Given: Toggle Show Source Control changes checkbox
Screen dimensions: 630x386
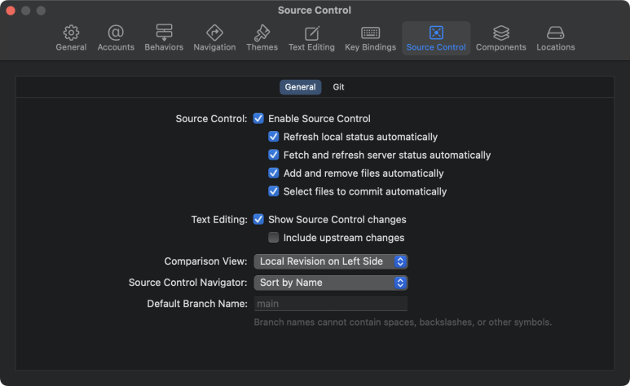Looking at the screenshot, I should (x=258, y=219).
